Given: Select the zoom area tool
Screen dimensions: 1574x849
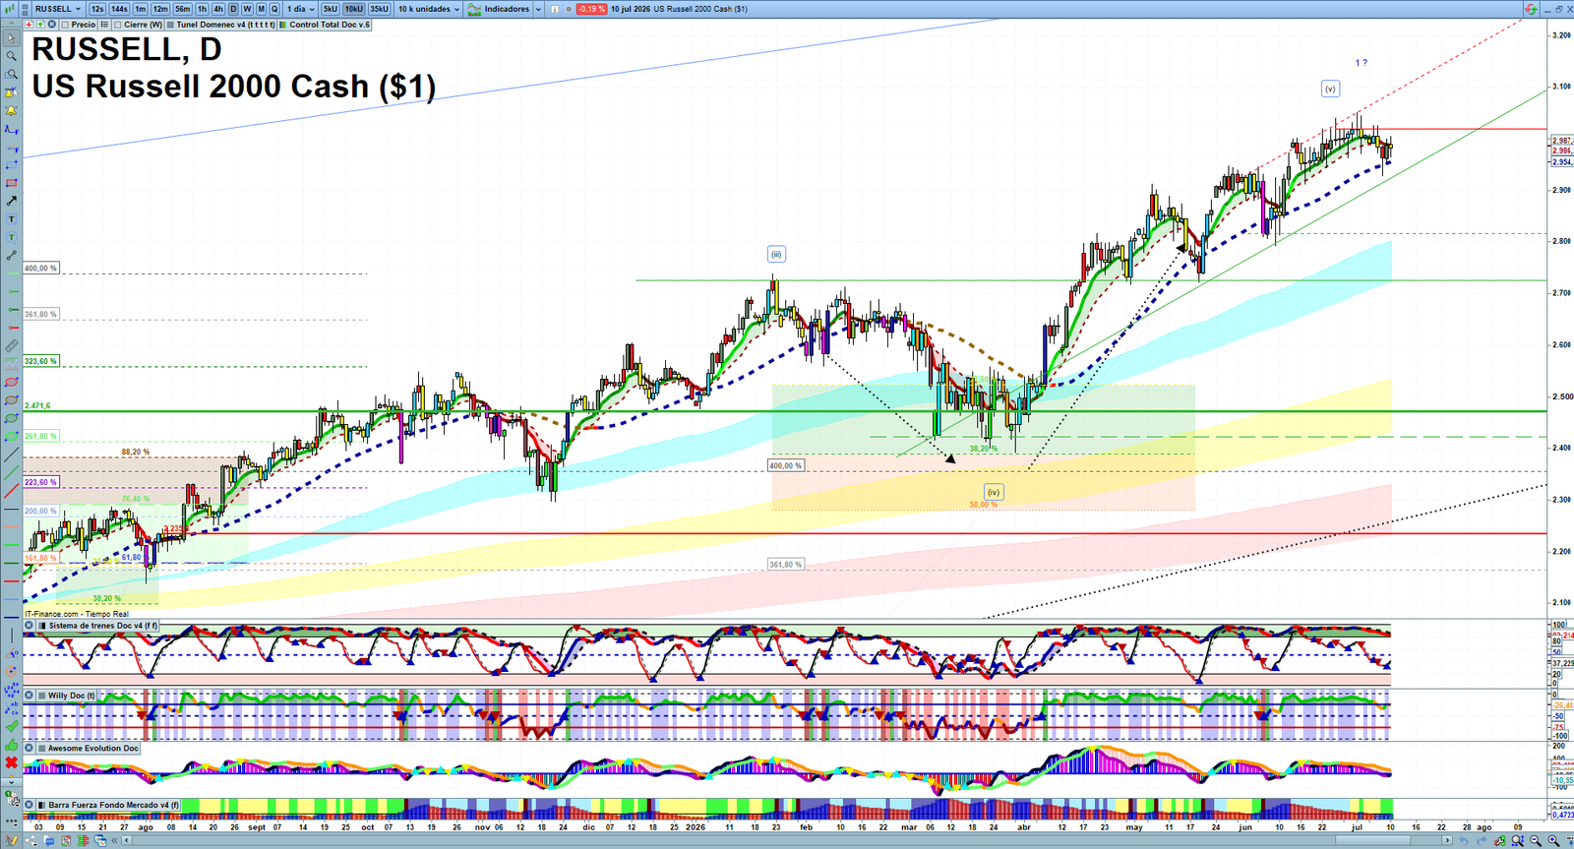Looking at the screenshot, I should tap(11, 74).
